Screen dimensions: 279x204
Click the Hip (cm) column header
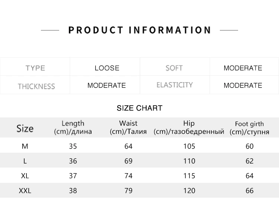click(189, 127)
